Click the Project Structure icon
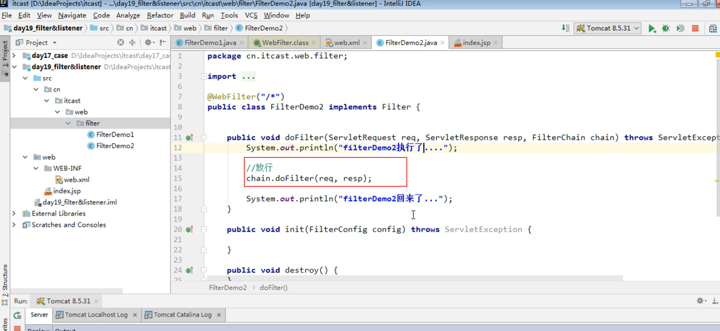720x331 pixels. pos(713,29)
